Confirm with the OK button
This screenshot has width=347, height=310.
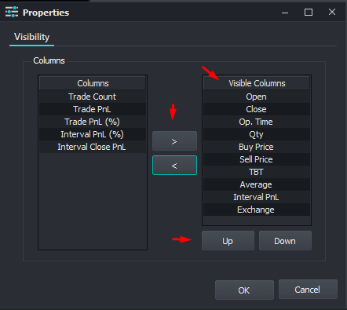[244, 290]
